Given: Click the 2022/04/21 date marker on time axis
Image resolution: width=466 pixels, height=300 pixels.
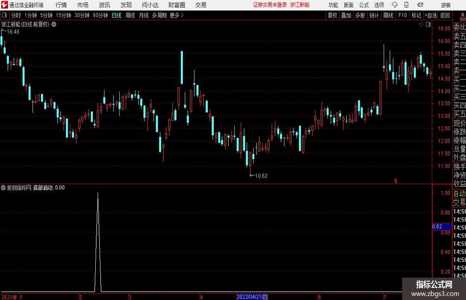Looking at the screenshot, I should pos(252,297).
